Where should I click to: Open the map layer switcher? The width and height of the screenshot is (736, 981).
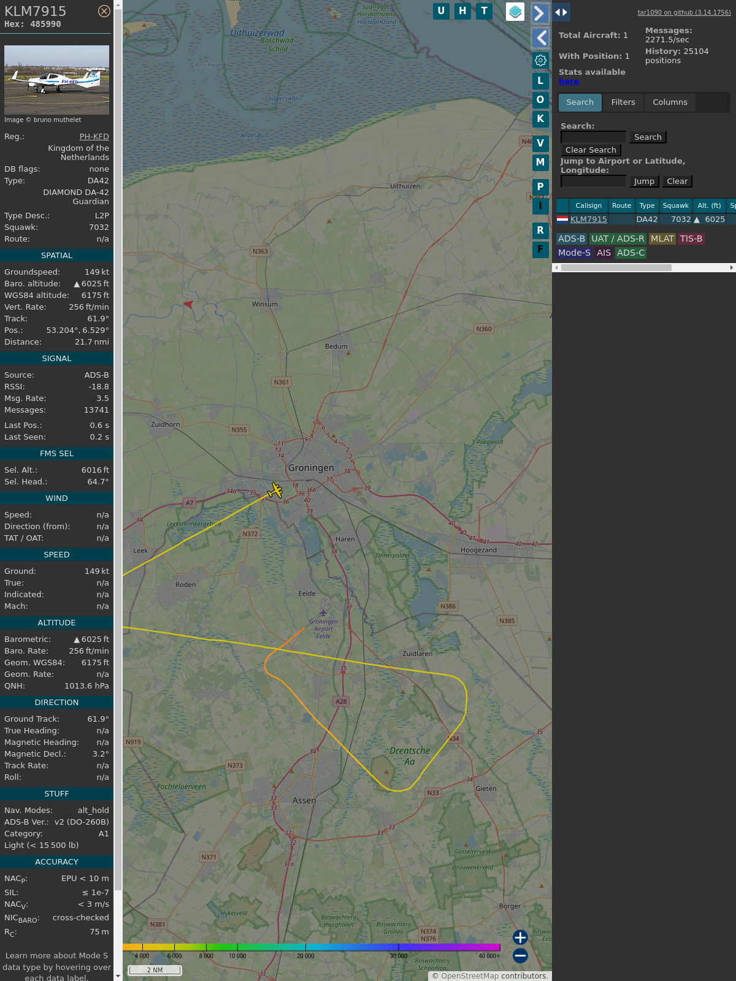[x=515, y=12]
